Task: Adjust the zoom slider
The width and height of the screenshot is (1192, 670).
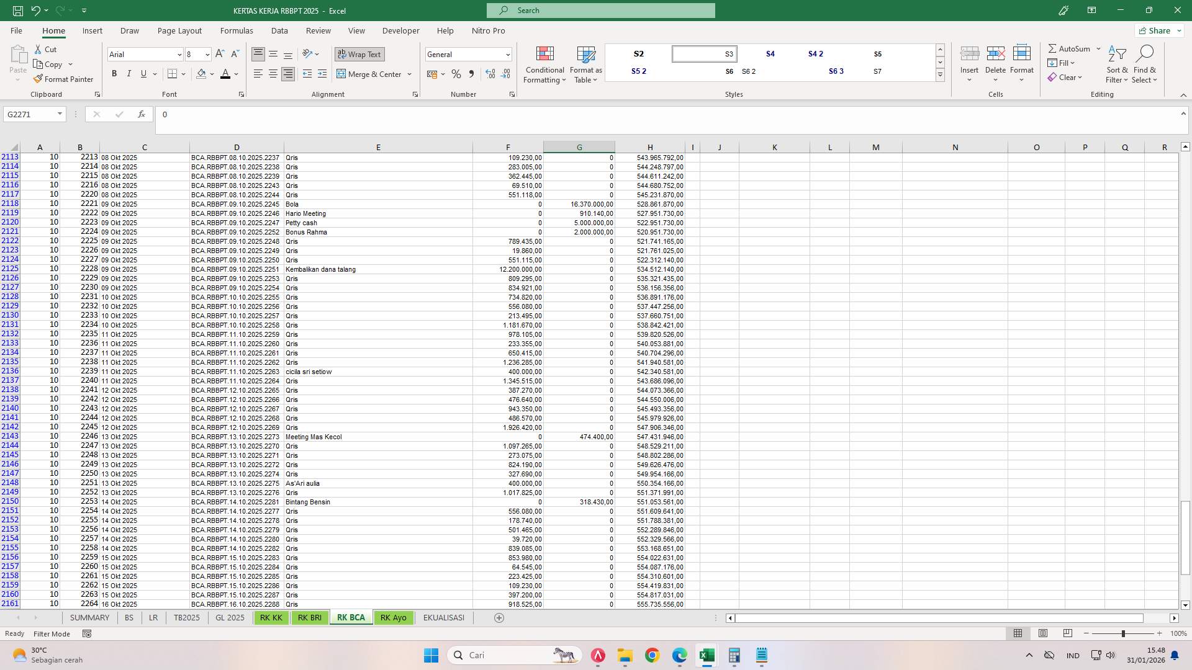Action: click(x=1124, y=633)
